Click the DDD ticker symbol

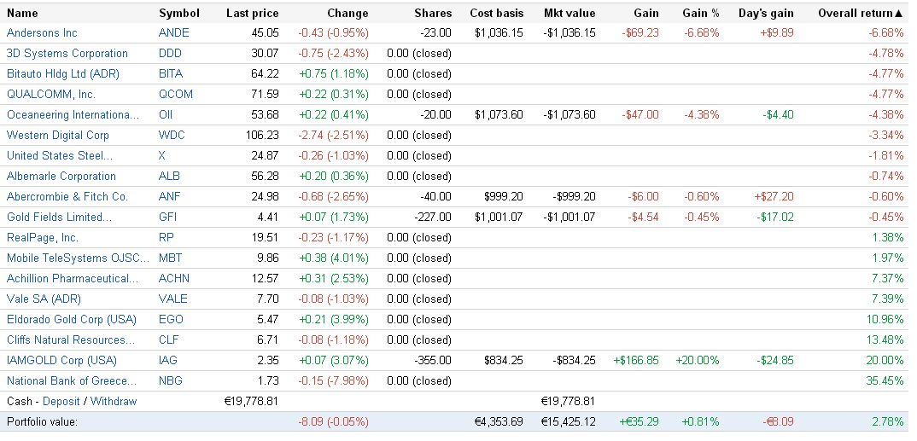click(171, 53)
